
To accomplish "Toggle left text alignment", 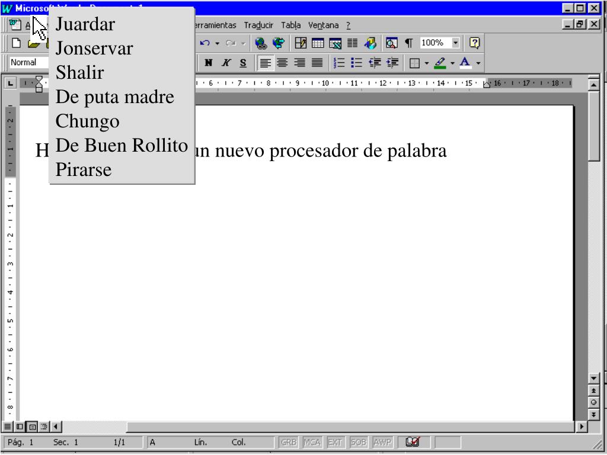I will click(266, 63).
